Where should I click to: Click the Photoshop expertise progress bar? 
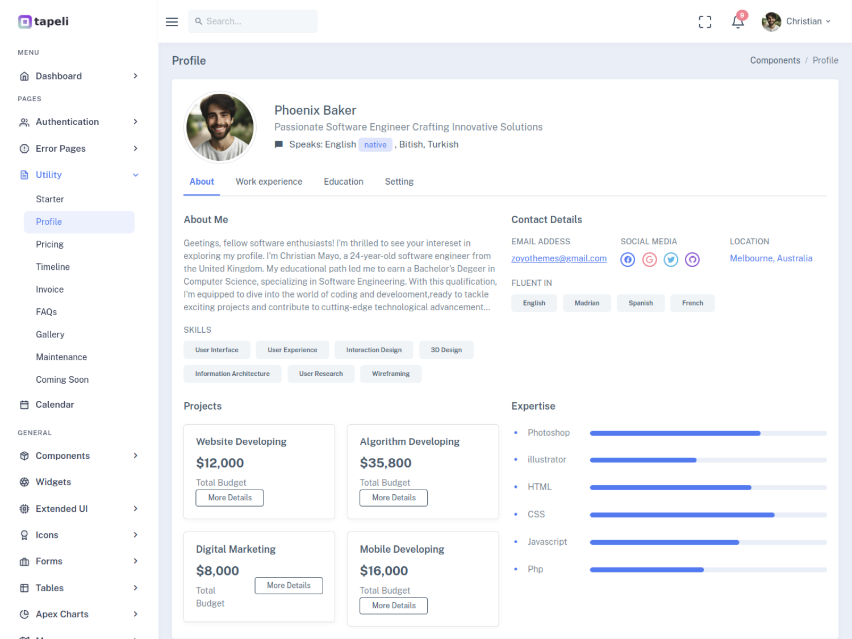pos(708,433)
